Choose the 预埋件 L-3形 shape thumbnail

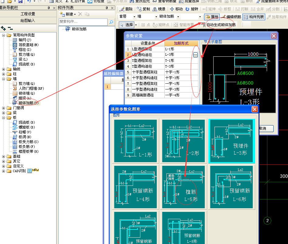[x=231, y=141]
